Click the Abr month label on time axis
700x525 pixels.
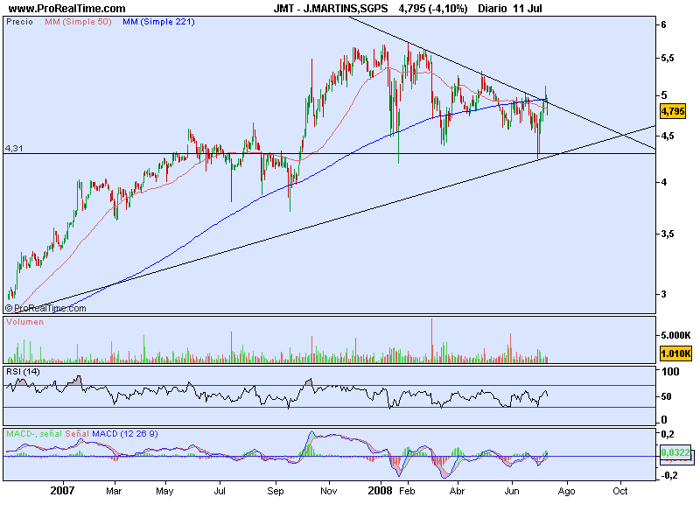click(457, 491)
